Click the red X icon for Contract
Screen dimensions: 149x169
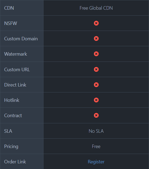coord(96,115)
